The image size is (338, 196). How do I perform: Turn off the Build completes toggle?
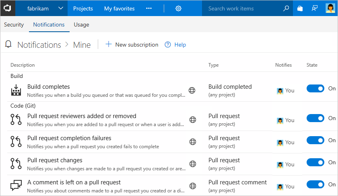pyautogui.click(x=315, y=89)
